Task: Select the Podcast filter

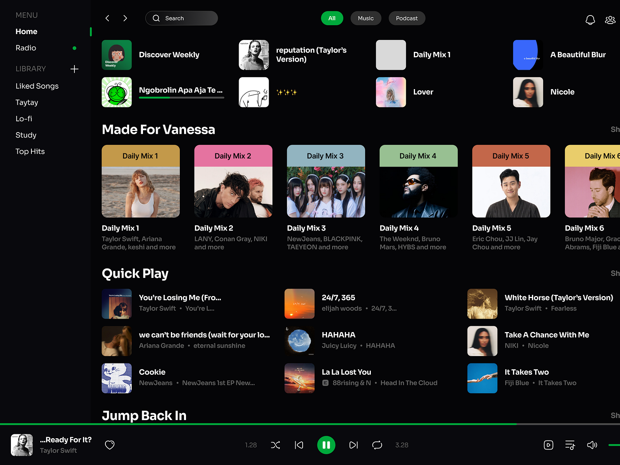Action: 407,18
